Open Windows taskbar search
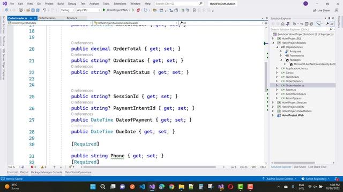The height and width of the screenshot is (192, 343). click(103, 187)
